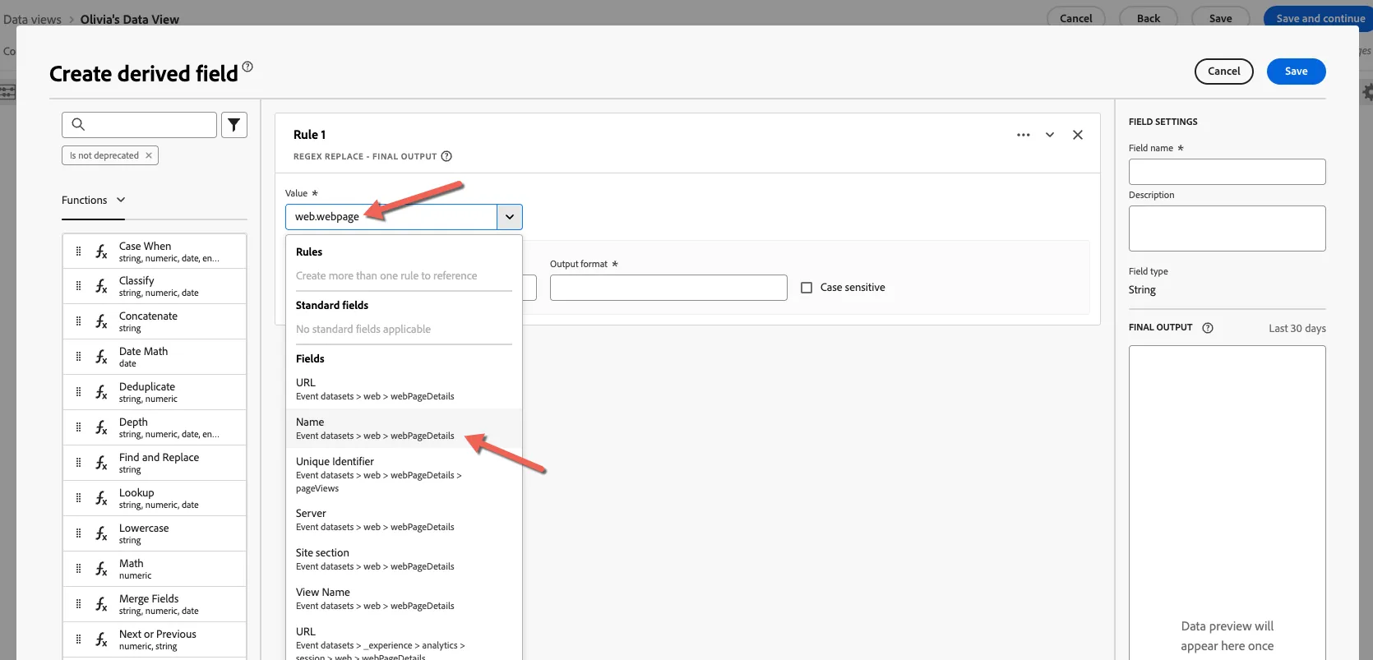Click Save in the derived field dialog
Image resolution: width=1373 pixels, height=660 pixels.
[1296, 72]
